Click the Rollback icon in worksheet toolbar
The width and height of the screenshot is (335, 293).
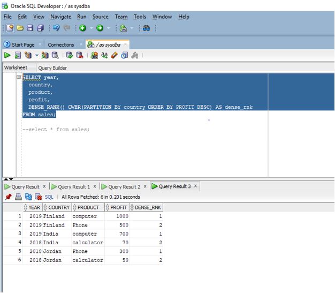80,55
